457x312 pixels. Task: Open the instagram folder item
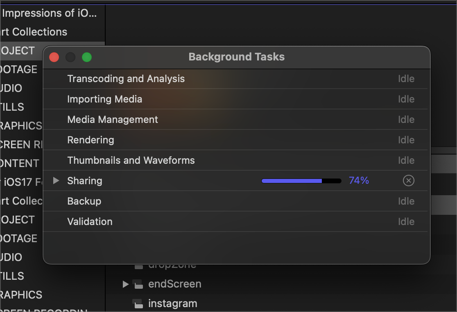tap(172, 303)
